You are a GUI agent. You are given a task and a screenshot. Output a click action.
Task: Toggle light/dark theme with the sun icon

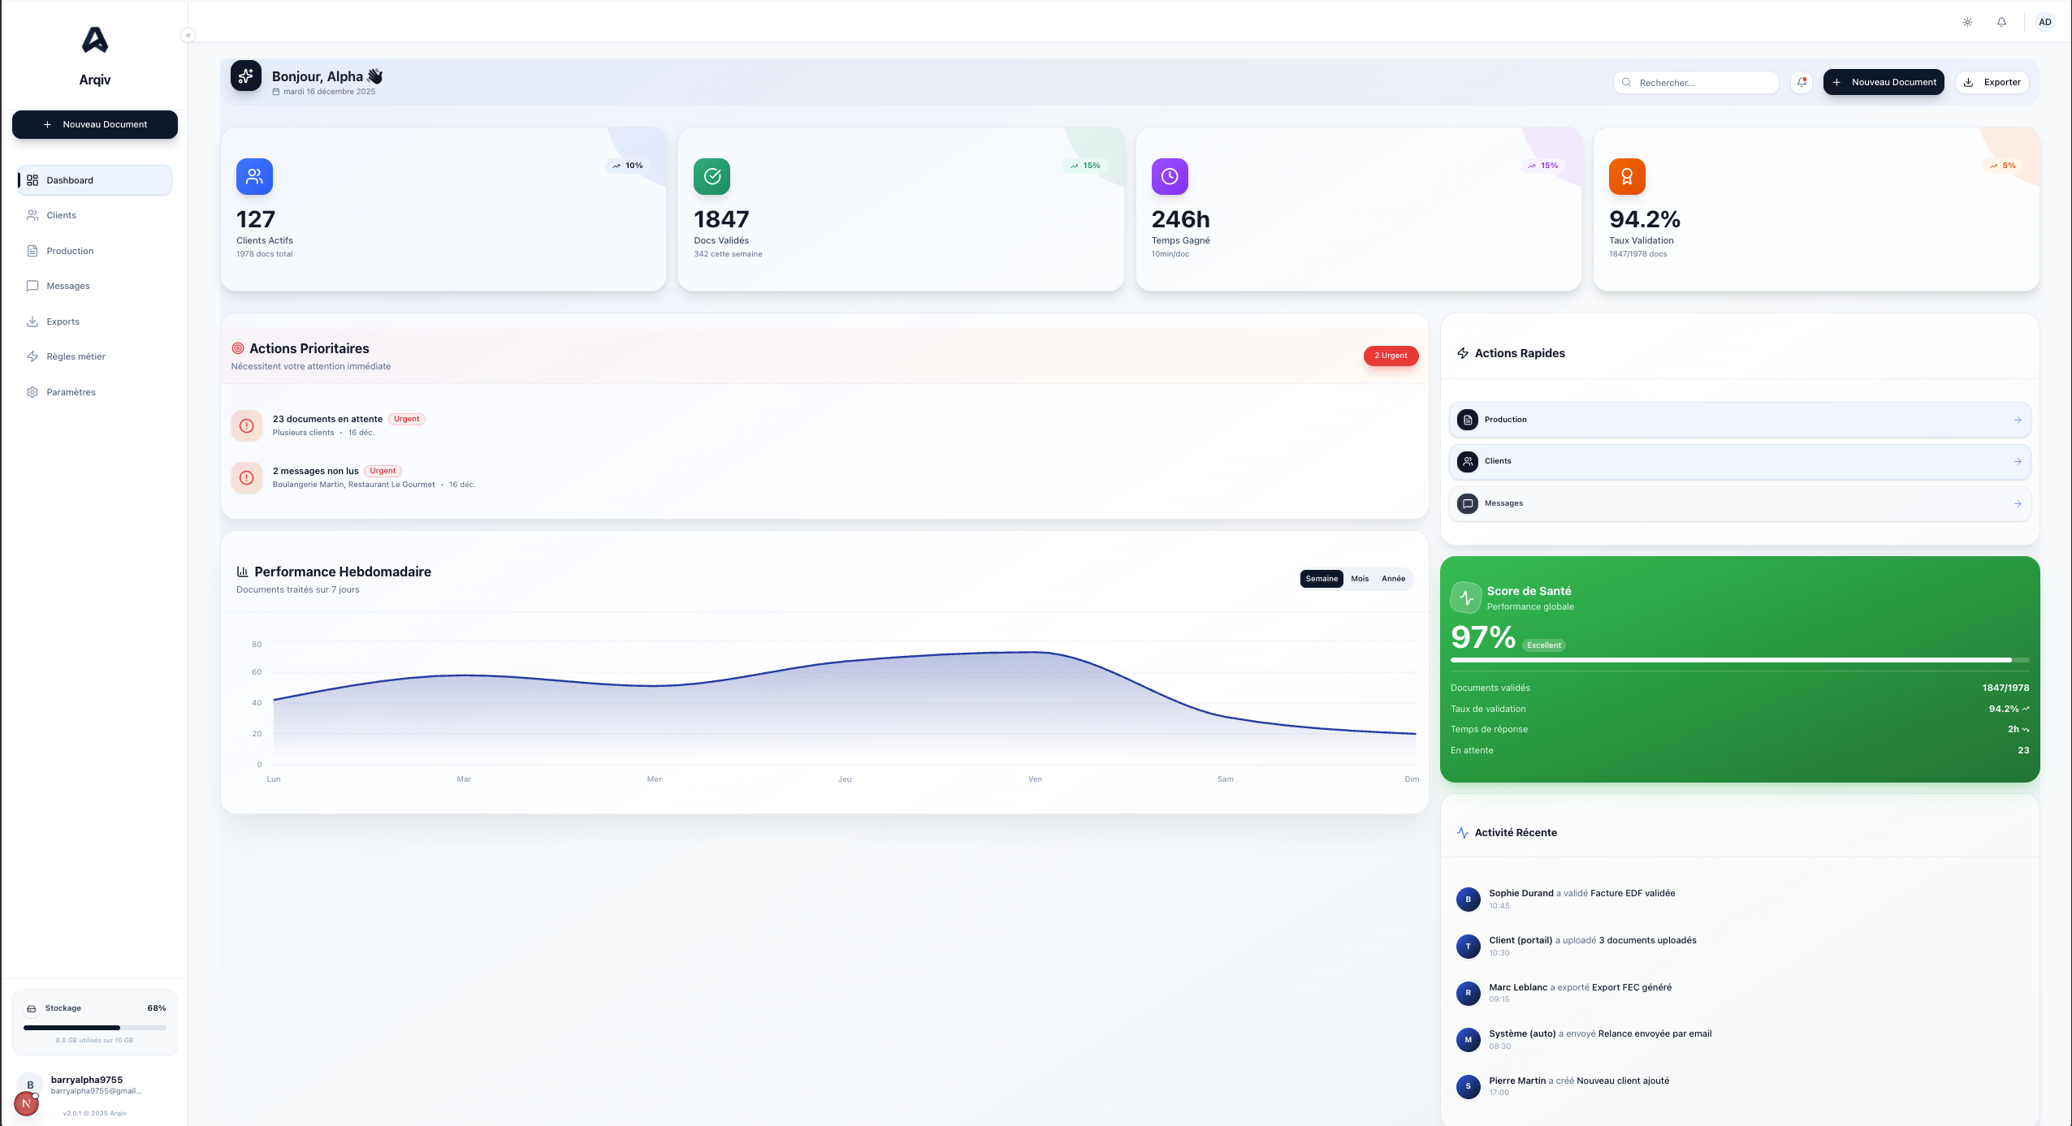1967,22
